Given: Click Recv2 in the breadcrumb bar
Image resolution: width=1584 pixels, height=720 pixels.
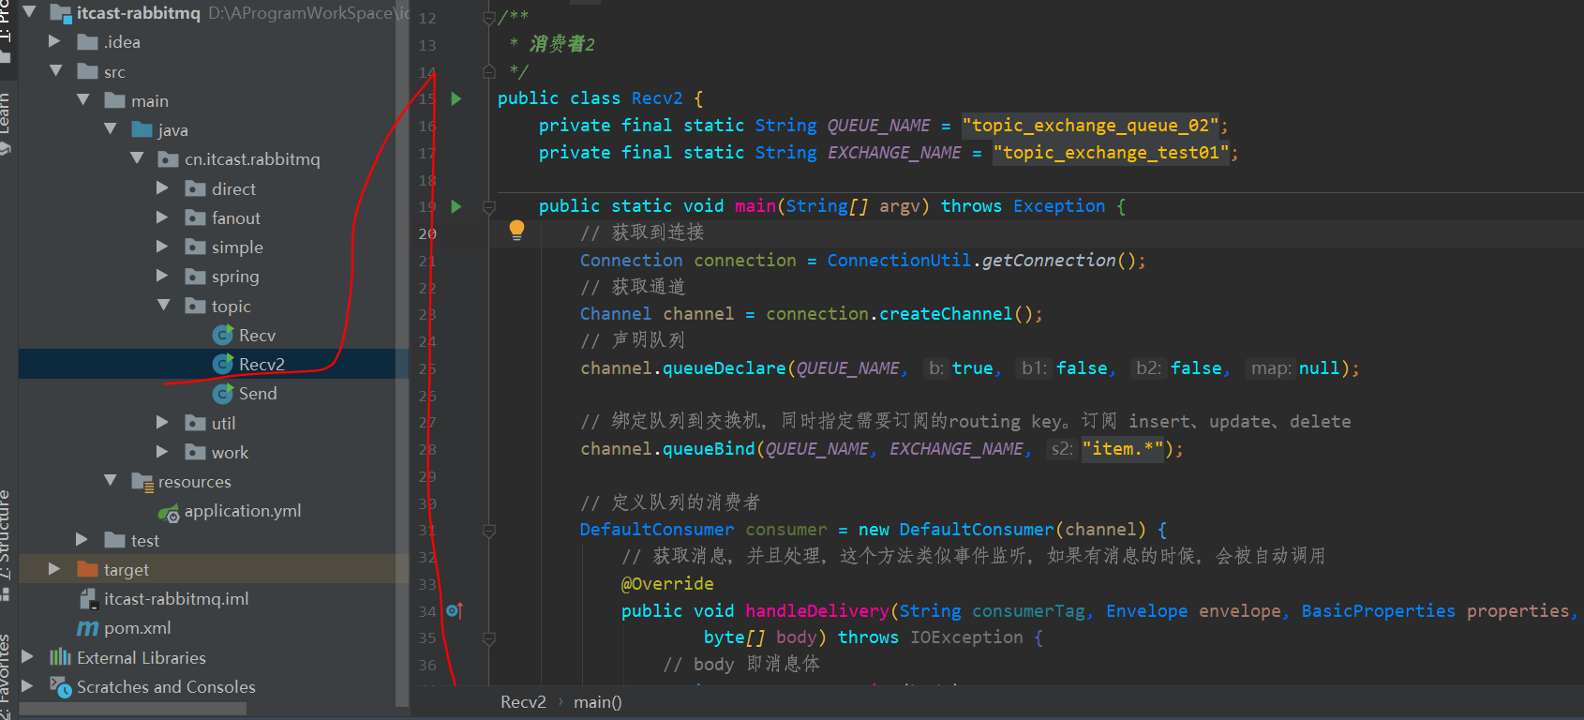Looking at the screenshot, I should click(x=523, y=701).
